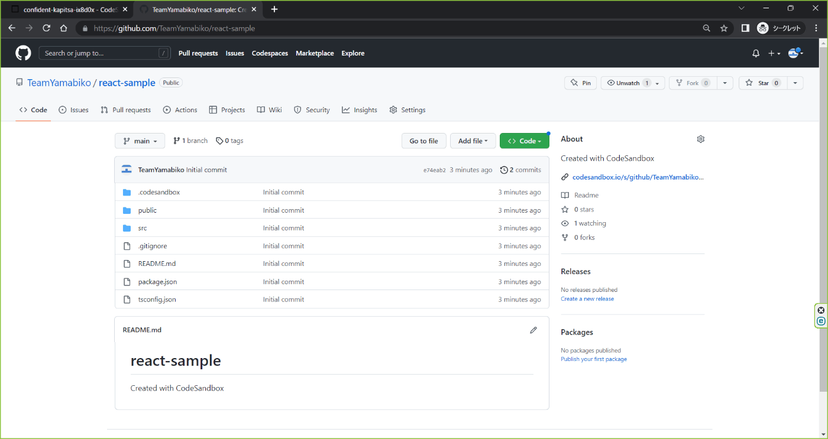
Task: Go back in the browser
Action: click(12, 28)
